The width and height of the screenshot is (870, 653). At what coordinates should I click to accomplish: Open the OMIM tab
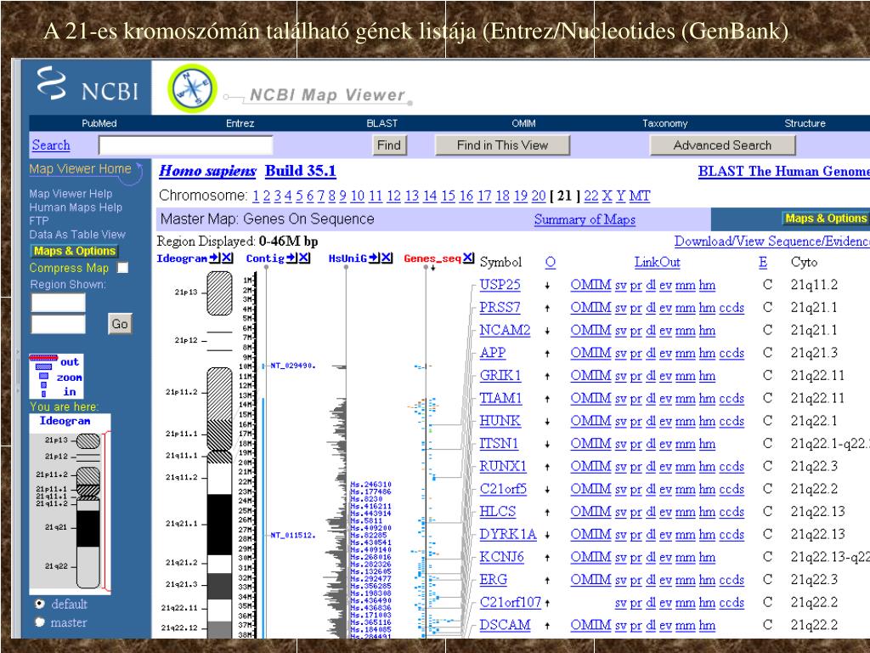(x=523, y=123)
